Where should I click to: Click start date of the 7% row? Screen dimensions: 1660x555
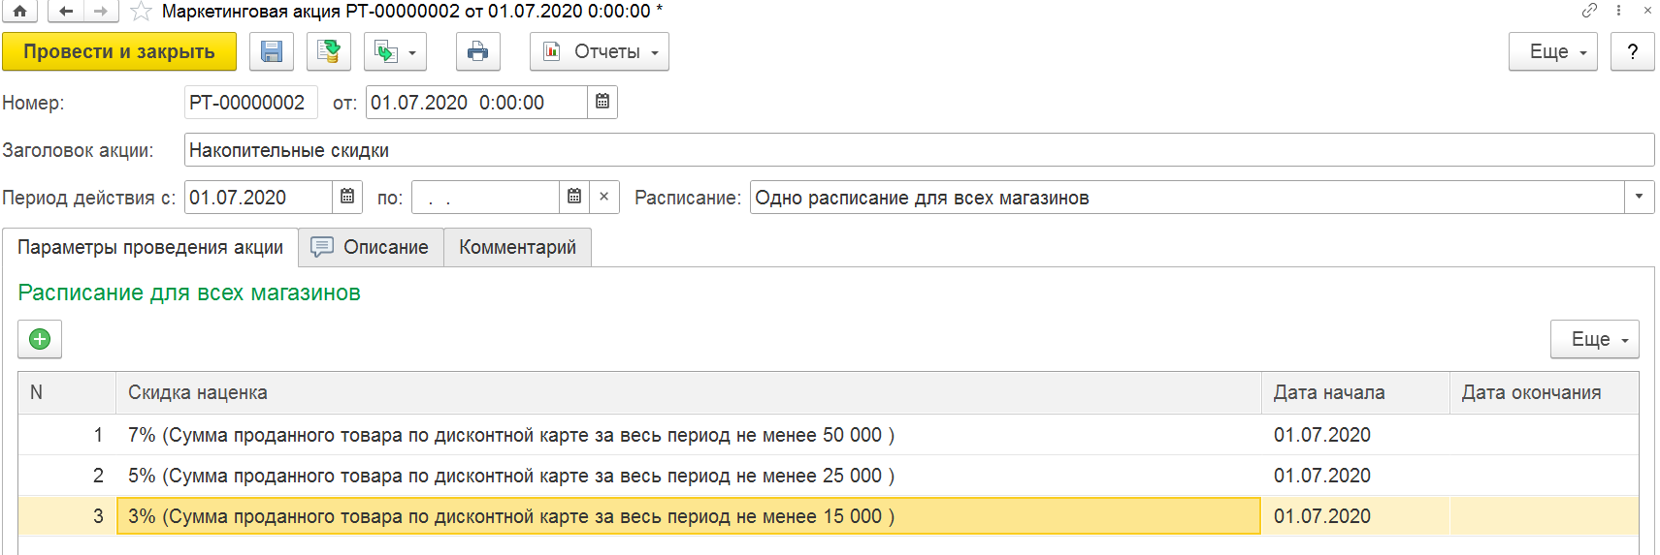point(1355,435)
